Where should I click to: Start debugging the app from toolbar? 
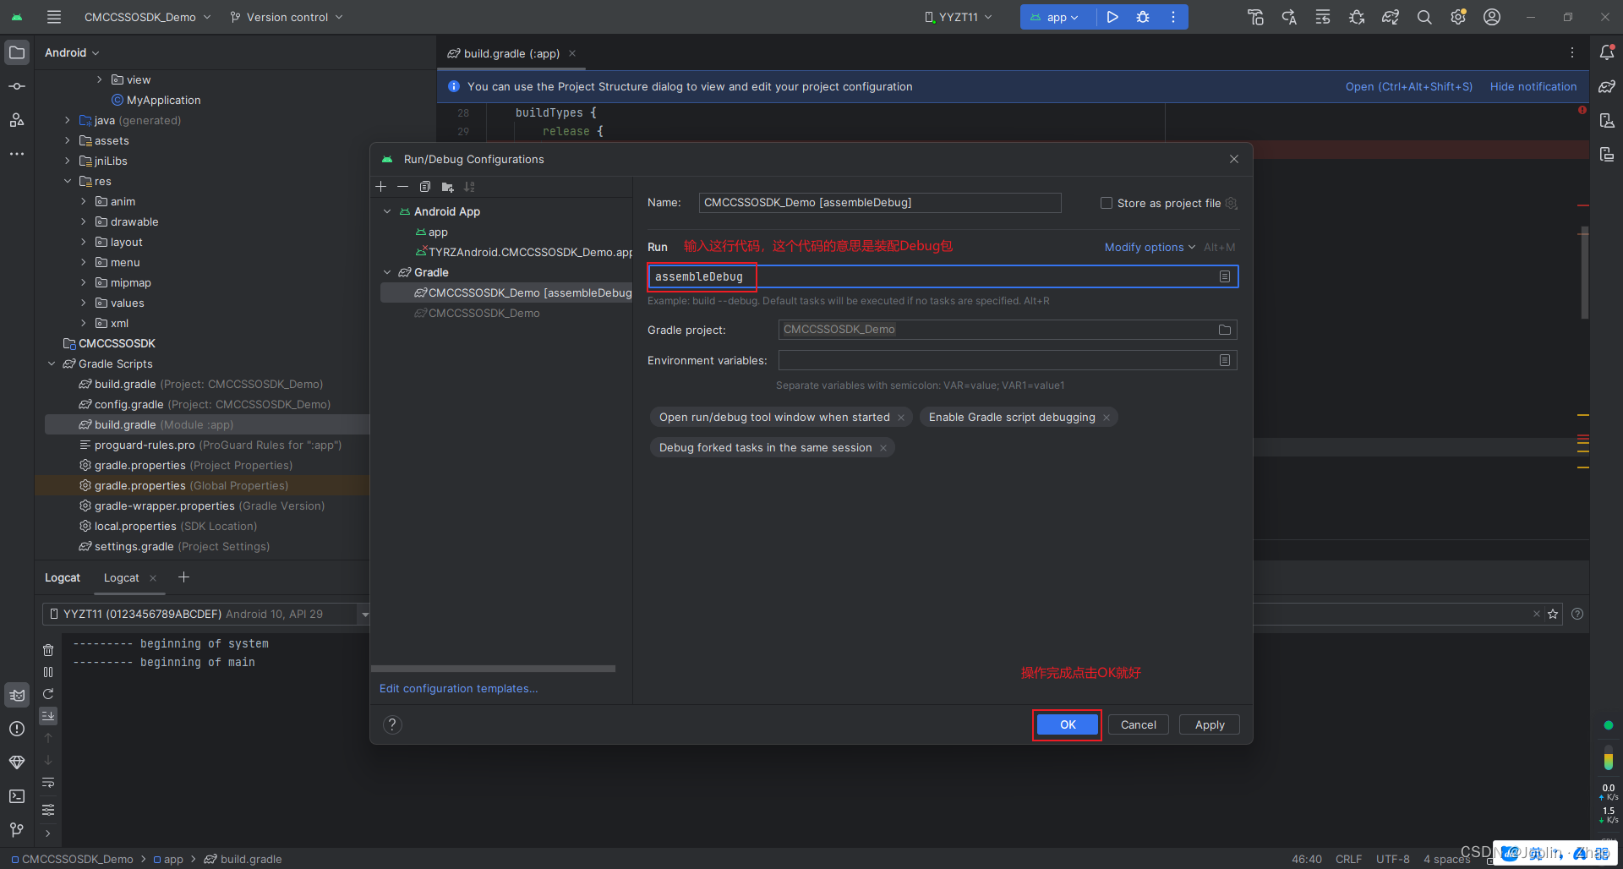tap(1143, 17)
